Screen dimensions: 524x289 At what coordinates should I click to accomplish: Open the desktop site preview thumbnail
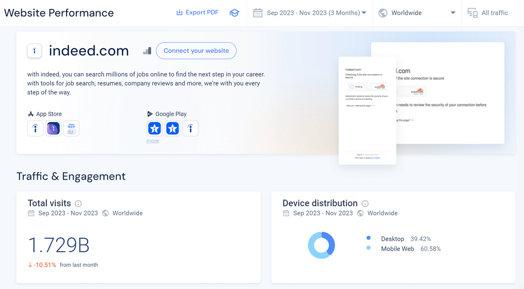450,93
